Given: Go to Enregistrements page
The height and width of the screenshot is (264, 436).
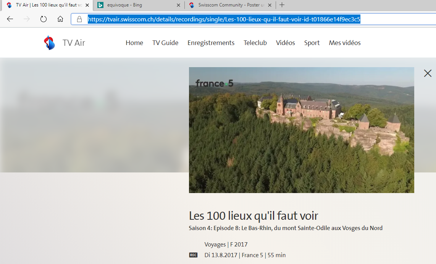Looking at the screenshot, I should (x=211, y=43).
